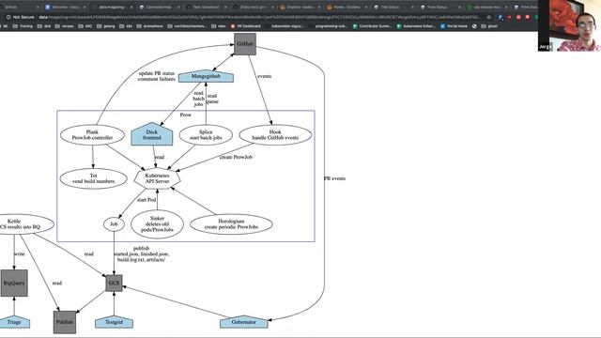Bookmark this page with the star icon
This screenshot has width=601, height=338.
pos(488,17)
